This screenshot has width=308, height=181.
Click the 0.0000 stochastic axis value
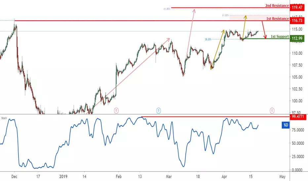(x=297, y=170)
